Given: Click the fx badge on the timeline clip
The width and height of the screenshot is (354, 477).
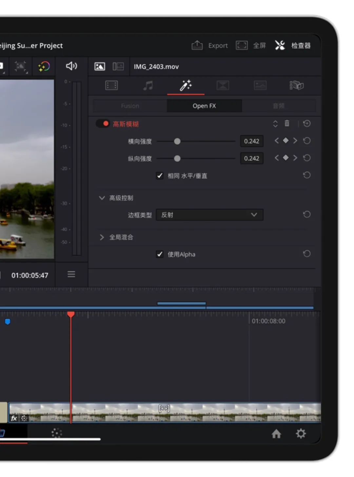Looking at the screenshot, I should point(14,418).
